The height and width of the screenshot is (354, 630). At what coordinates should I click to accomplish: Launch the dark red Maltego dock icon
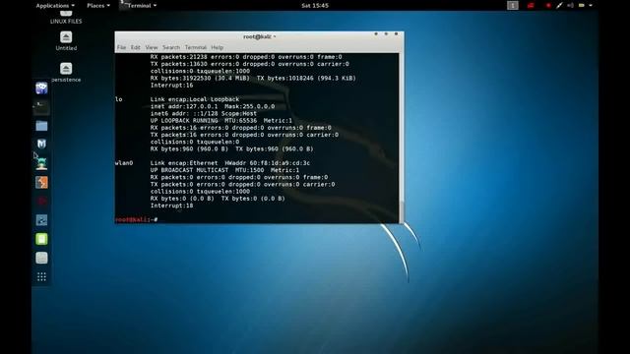tap(41, 201)
